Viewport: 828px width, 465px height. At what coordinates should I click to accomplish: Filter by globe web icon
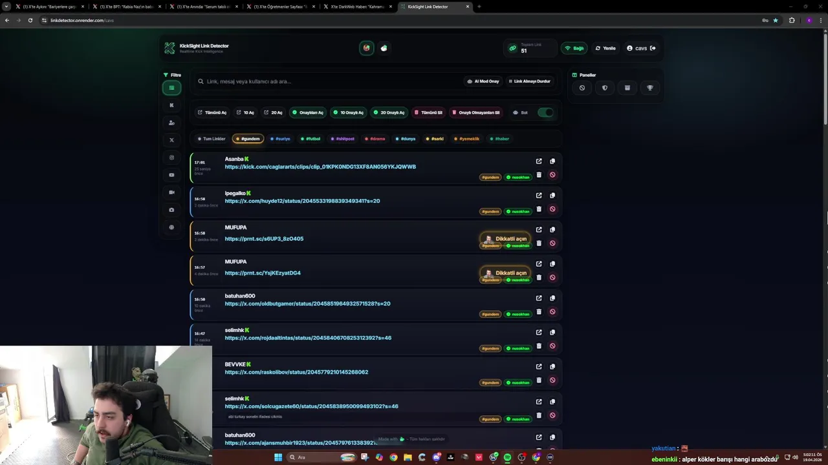point(171,227)
